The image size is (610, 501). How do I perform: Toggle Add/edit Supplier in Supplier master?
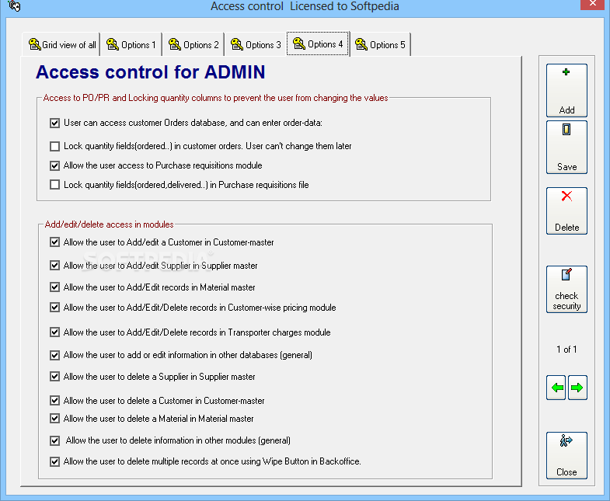pos(55,266)
